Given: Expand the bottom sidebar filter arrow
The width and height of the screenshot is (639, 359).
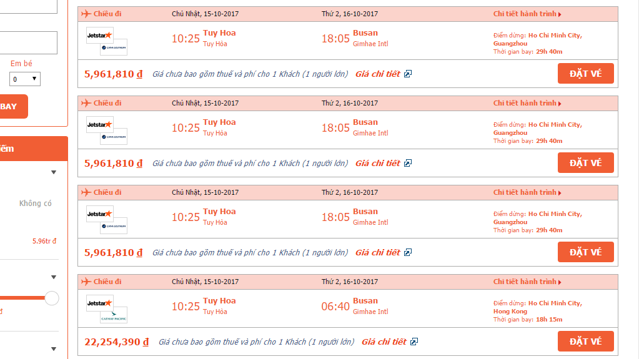Looking at the screenshot, I should [x=53, y=349].
